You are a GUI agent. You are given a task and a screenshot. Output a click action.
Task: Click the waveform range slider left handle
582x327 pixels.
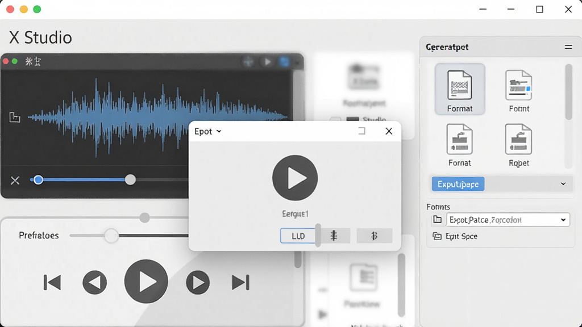pyautogui.click(x=38, y=180)
